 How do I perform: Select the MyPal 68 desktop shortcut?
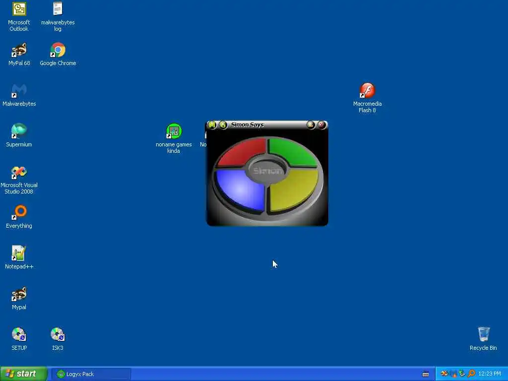tap(19, 54)
